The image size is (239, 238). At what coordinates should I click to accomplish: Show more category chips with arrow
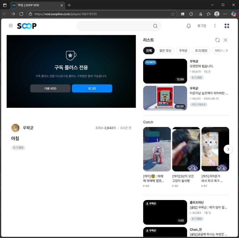[x=227, y=51]
